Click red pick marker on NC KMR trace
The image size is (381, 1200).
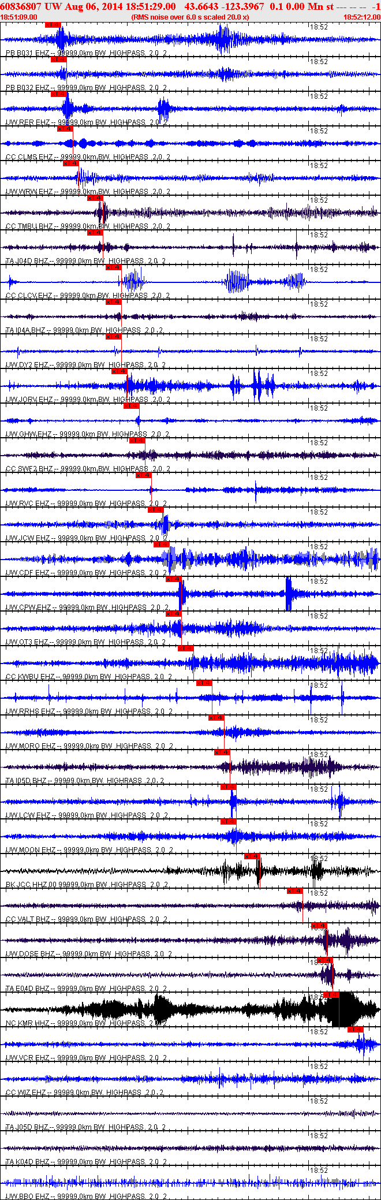pos(331,995)
